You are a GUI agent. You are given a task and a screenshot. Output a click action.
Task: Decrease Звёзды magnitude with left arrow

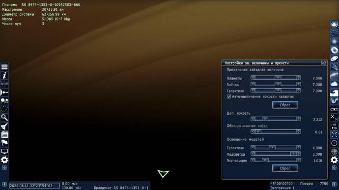[253, 84]
